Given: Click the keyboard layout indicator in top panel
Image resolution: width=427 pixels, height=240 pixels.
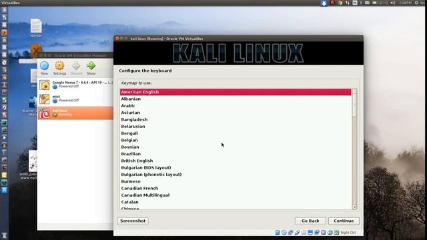Looking at the screenshot, I should click(355, 3).
